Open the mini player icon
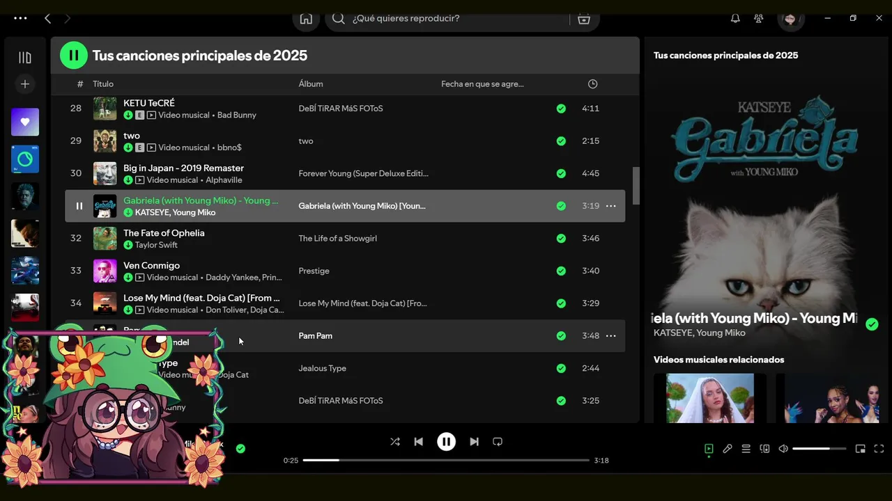This screenshot has height=501, width=892. [x=861, y=449]
